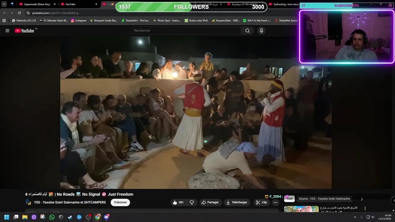Open more actions three-dot menu
The width and height of the screenshot is (395, 222).
tap(275, 202)
